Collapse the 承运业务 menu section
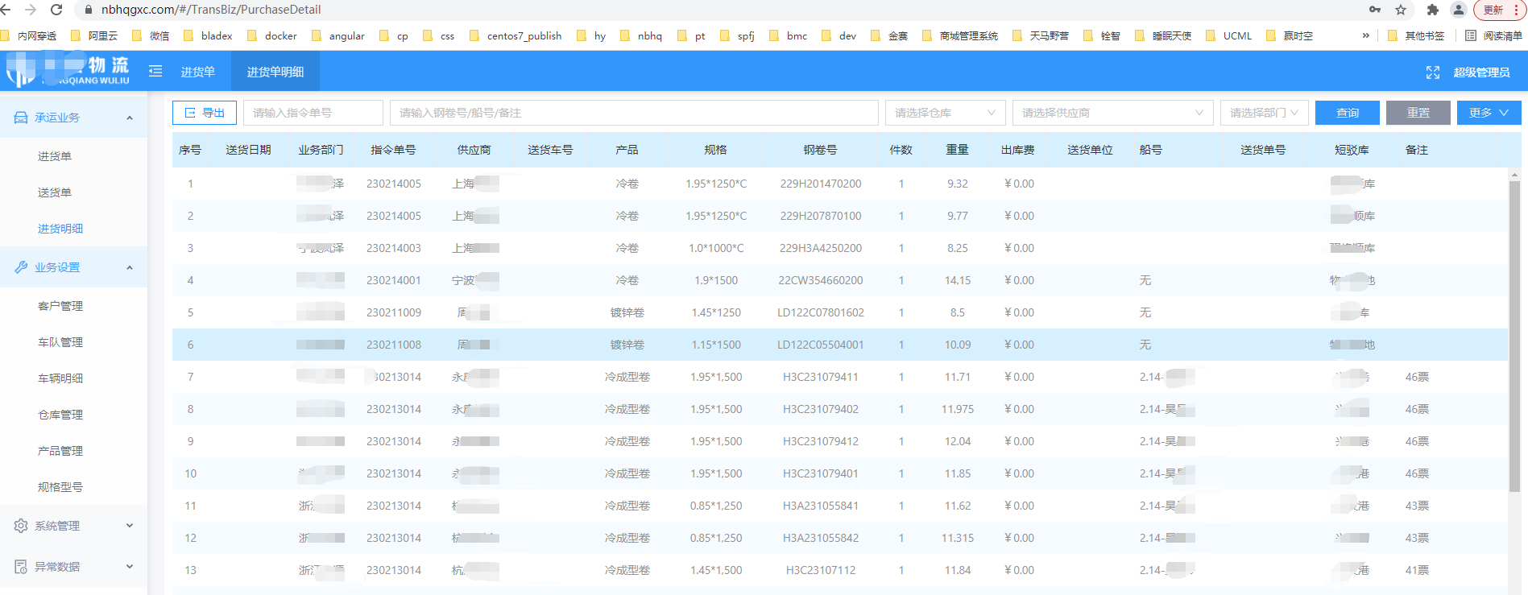Screen dimensions: 1528x595 tap(130, 118)
